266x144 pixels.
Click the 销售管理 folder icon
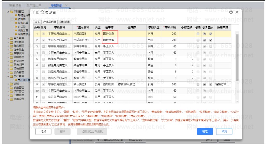11,42
